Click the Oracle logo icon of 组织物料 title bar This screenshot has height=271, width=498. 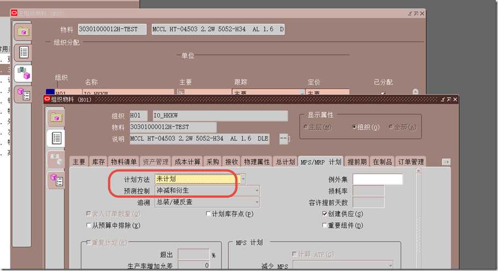(x=47, y=100)
